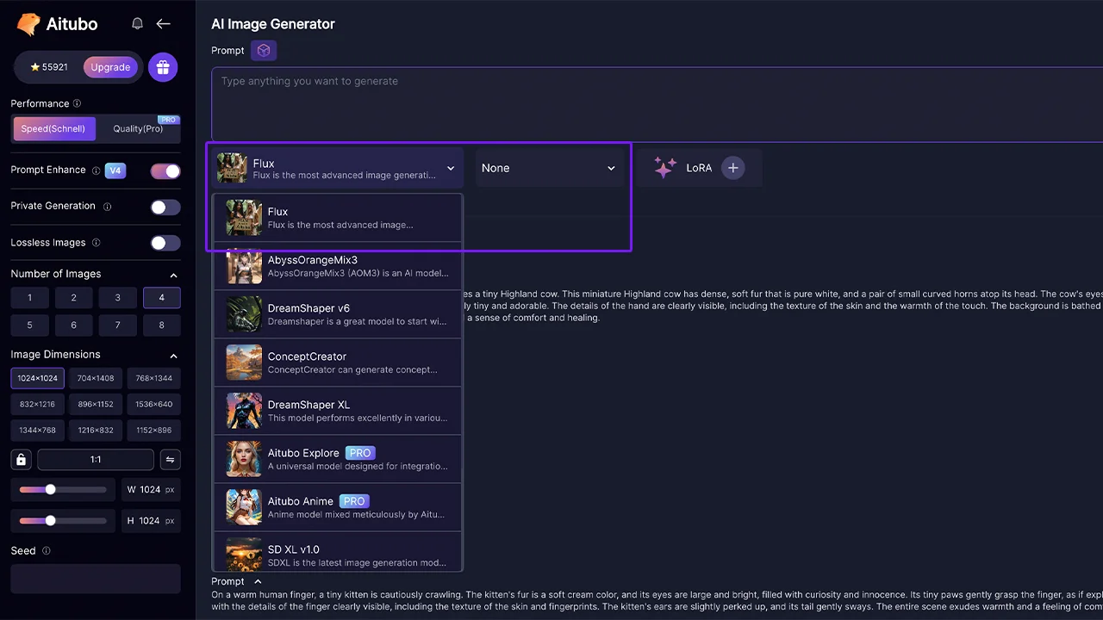This screenshot has height=620, width=1103.
Task: Click the Seed input field
Action: (x=96, y=579)
